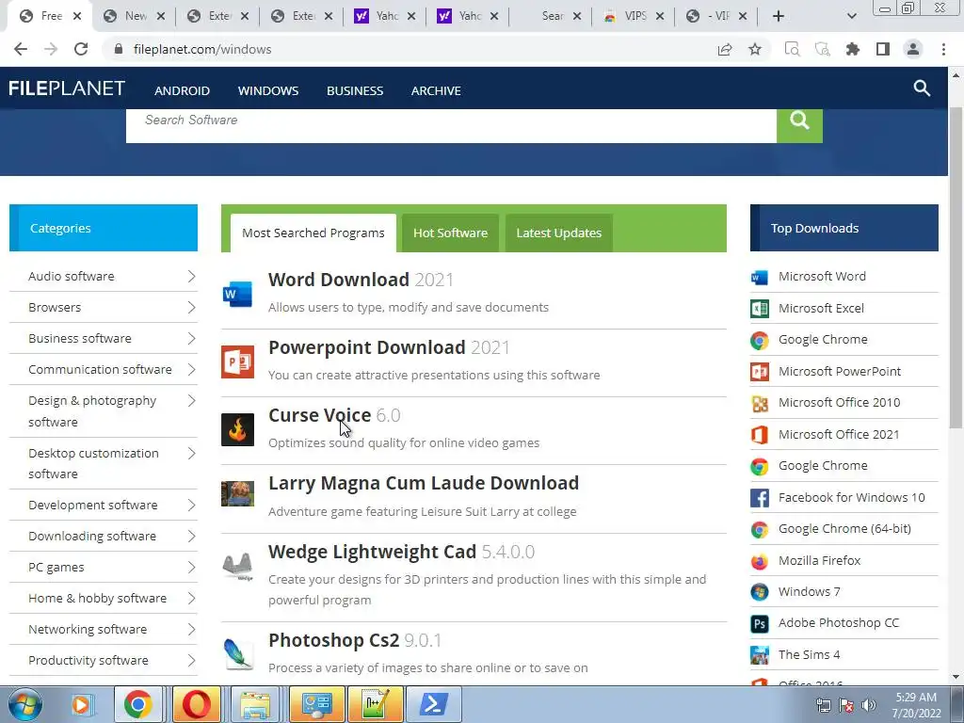Click the FILEPLANET logo
The height and width of the screenshot is (723, 964).
[x=67, y=88]
